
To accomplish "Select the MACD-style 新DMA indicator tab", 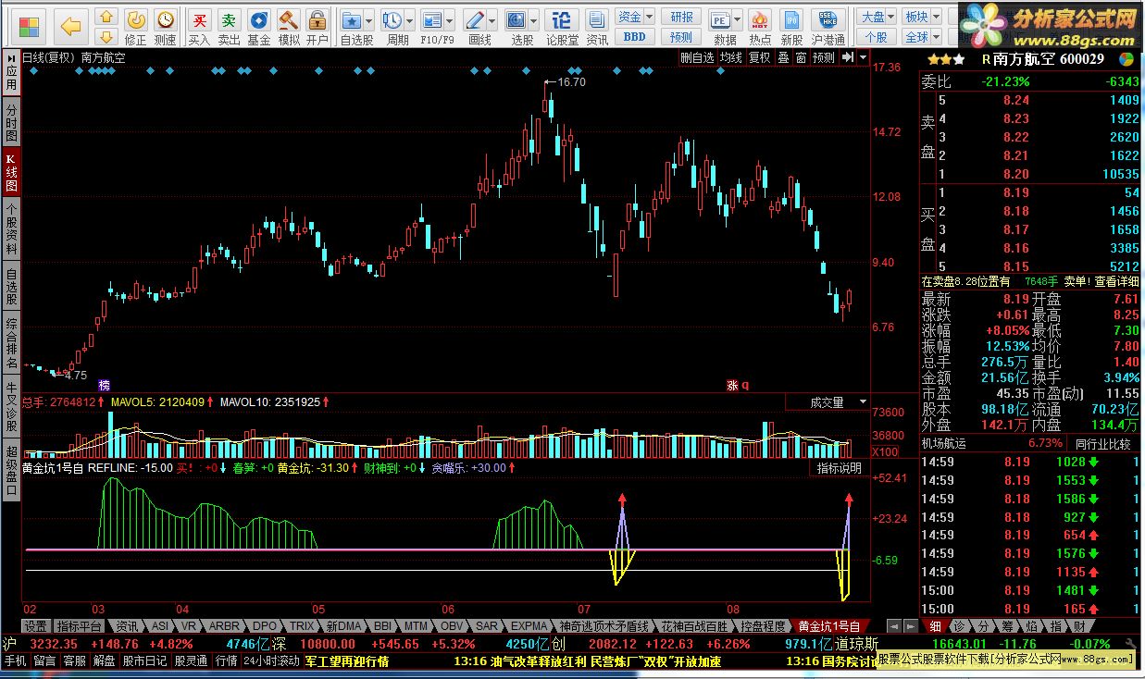I will coord(343,626).
